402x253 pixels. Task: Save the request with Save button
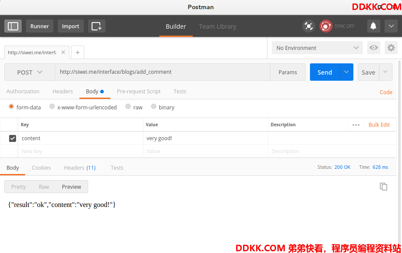(369, 72)
